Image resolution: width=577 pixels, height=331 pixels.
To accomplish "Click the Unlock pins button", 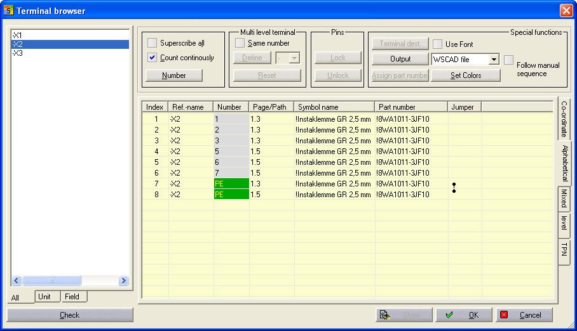I will click(x=338, y=75).
